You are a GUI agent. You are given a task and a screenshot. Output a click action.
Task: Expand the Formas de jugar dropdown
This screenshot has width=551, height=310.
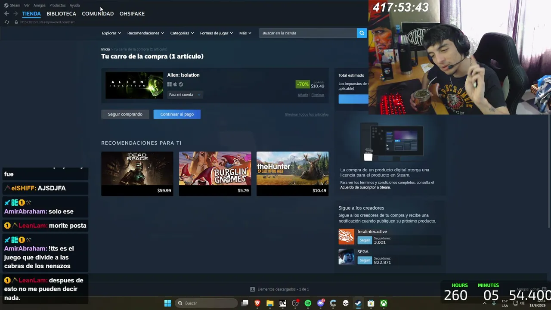point(217,33)
